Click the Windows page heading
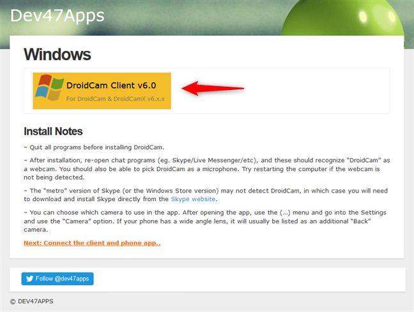Screen dimensions: 414x312 [57, 54]
